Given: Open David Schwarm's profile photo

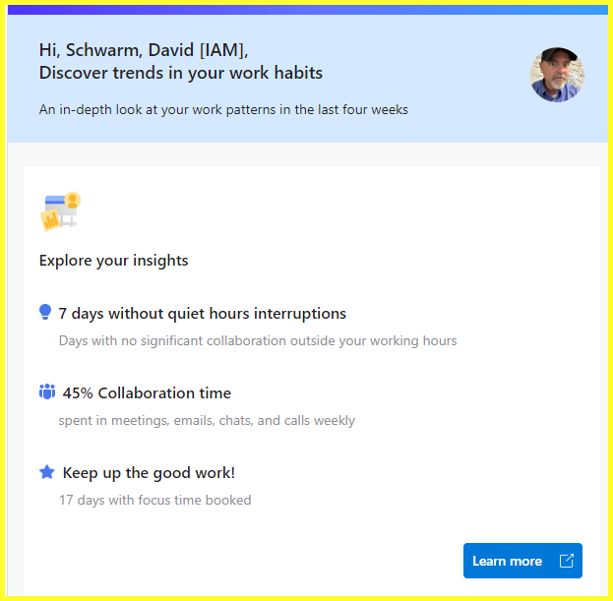Looking at the screenshot, I should [557, 75].
